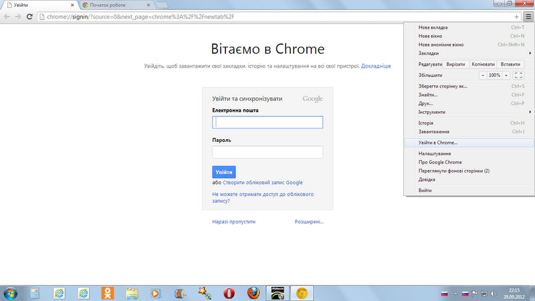Toggle fullscreen mode in the zoom row
Viewport: 535px width, 301px height.
518,75
